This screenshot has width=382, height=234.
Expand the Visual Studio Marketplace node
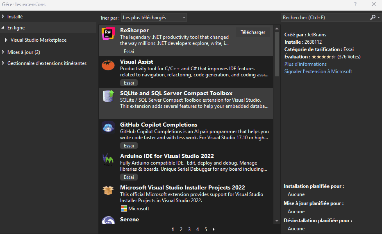pos(6,40)
